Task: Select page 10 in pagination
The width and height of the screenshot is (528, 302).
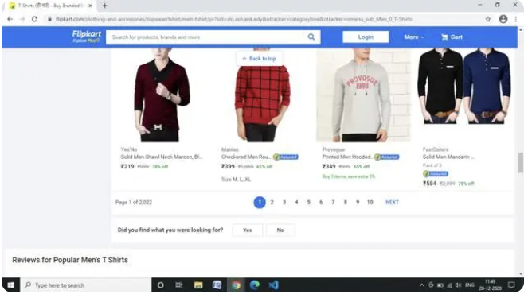Action: (370, 202)
